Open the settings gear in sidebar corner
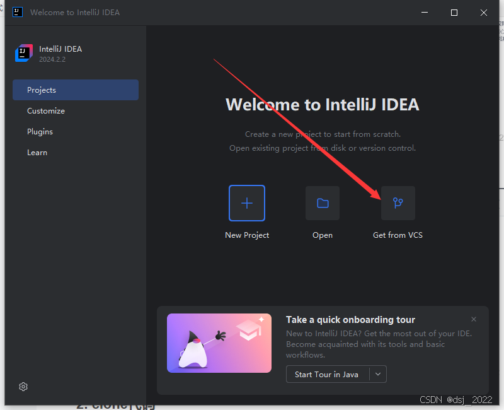 pos(23,387)
